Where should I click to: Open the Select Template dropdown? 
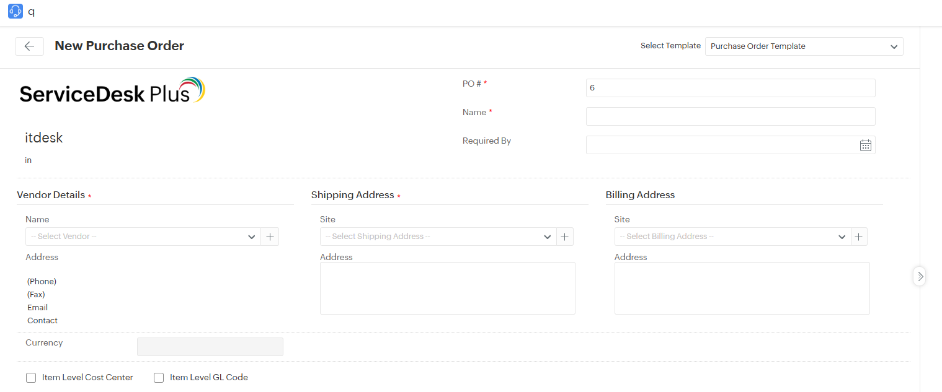click(x=804, y=46)
